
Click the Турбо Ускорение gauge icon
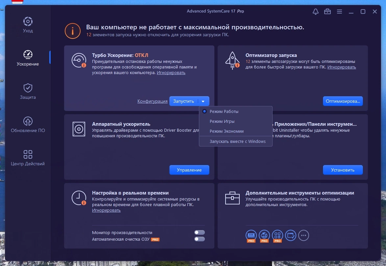pos(79,60)
